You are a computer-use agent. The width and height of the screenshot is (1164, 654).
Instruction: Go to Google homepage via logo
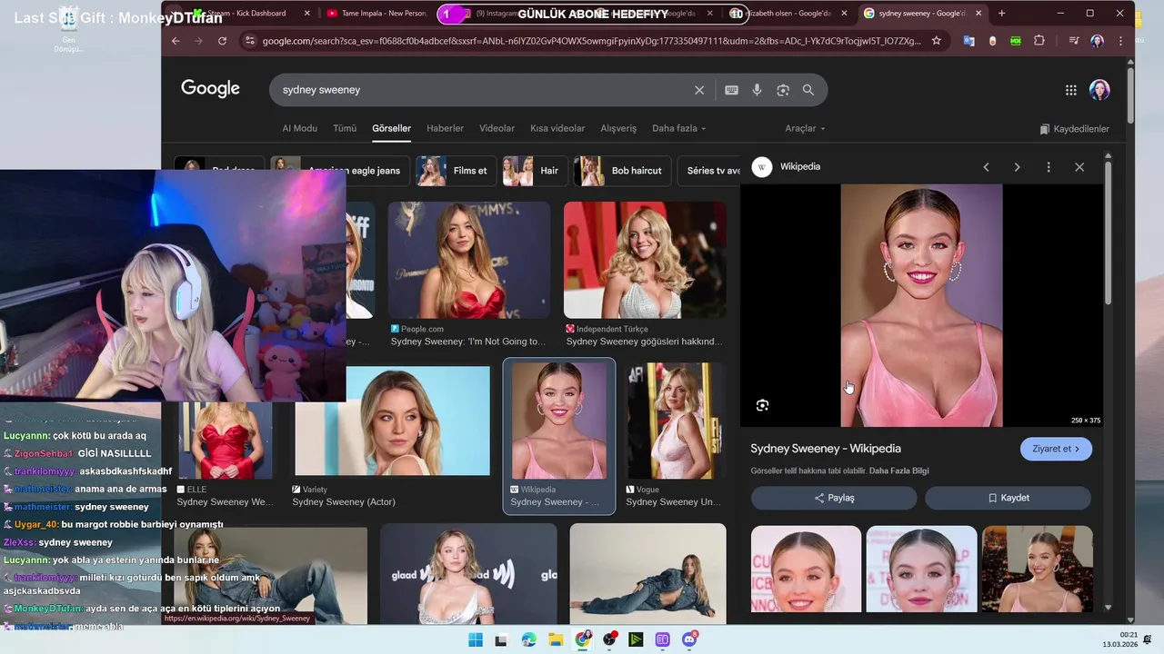click(210, 88)
